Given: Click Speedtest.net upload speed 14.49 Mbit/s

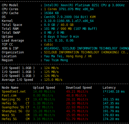Looking at the screenshot, I should pos(44,92).
